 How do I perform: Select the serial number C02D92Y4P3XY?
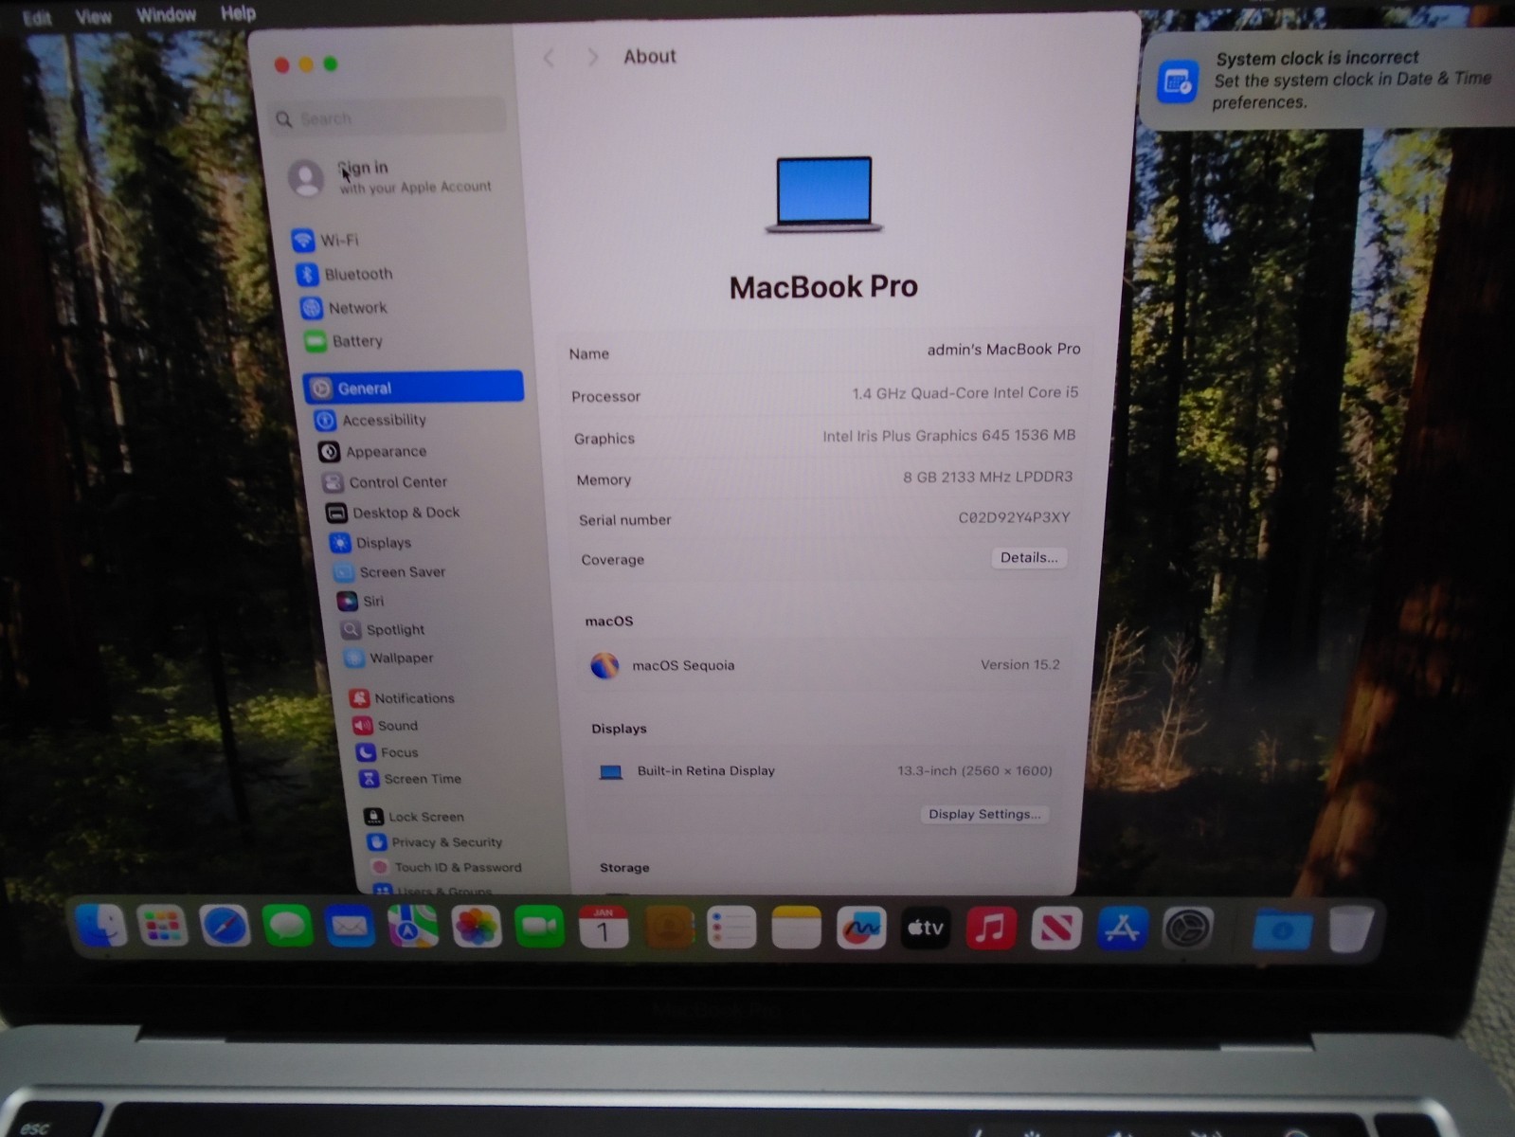[1014, 517]
